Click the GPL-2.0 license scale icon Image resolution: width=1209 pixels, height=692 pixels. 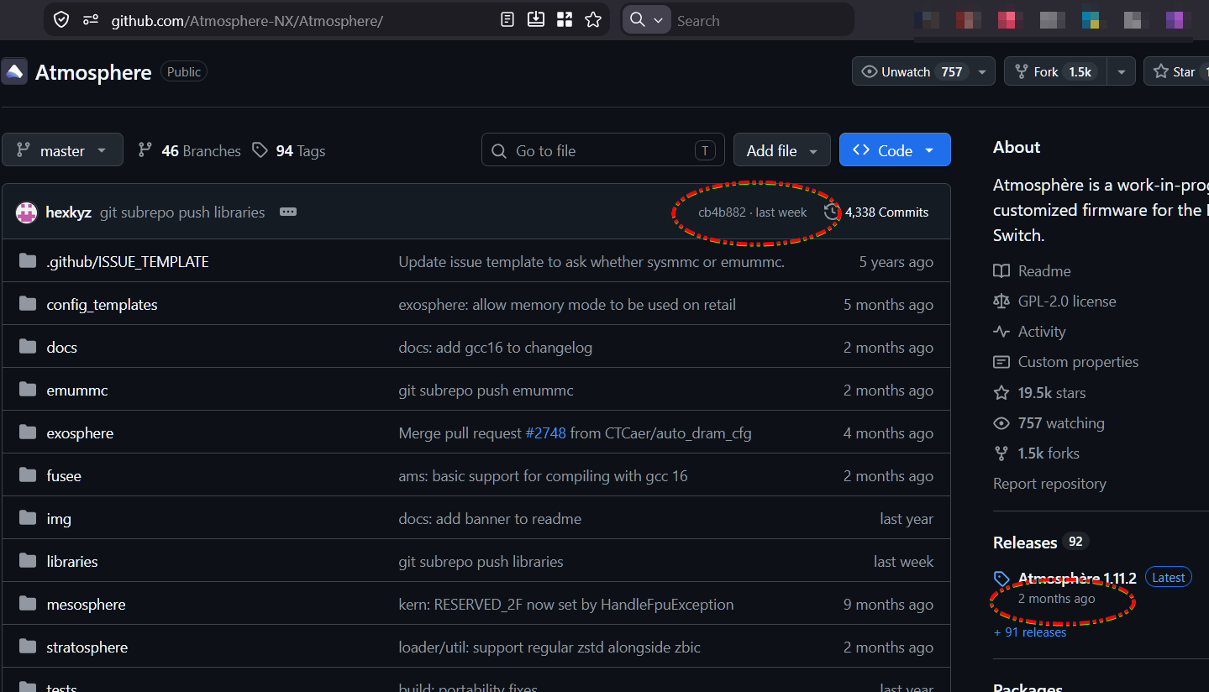[1001, 301]
